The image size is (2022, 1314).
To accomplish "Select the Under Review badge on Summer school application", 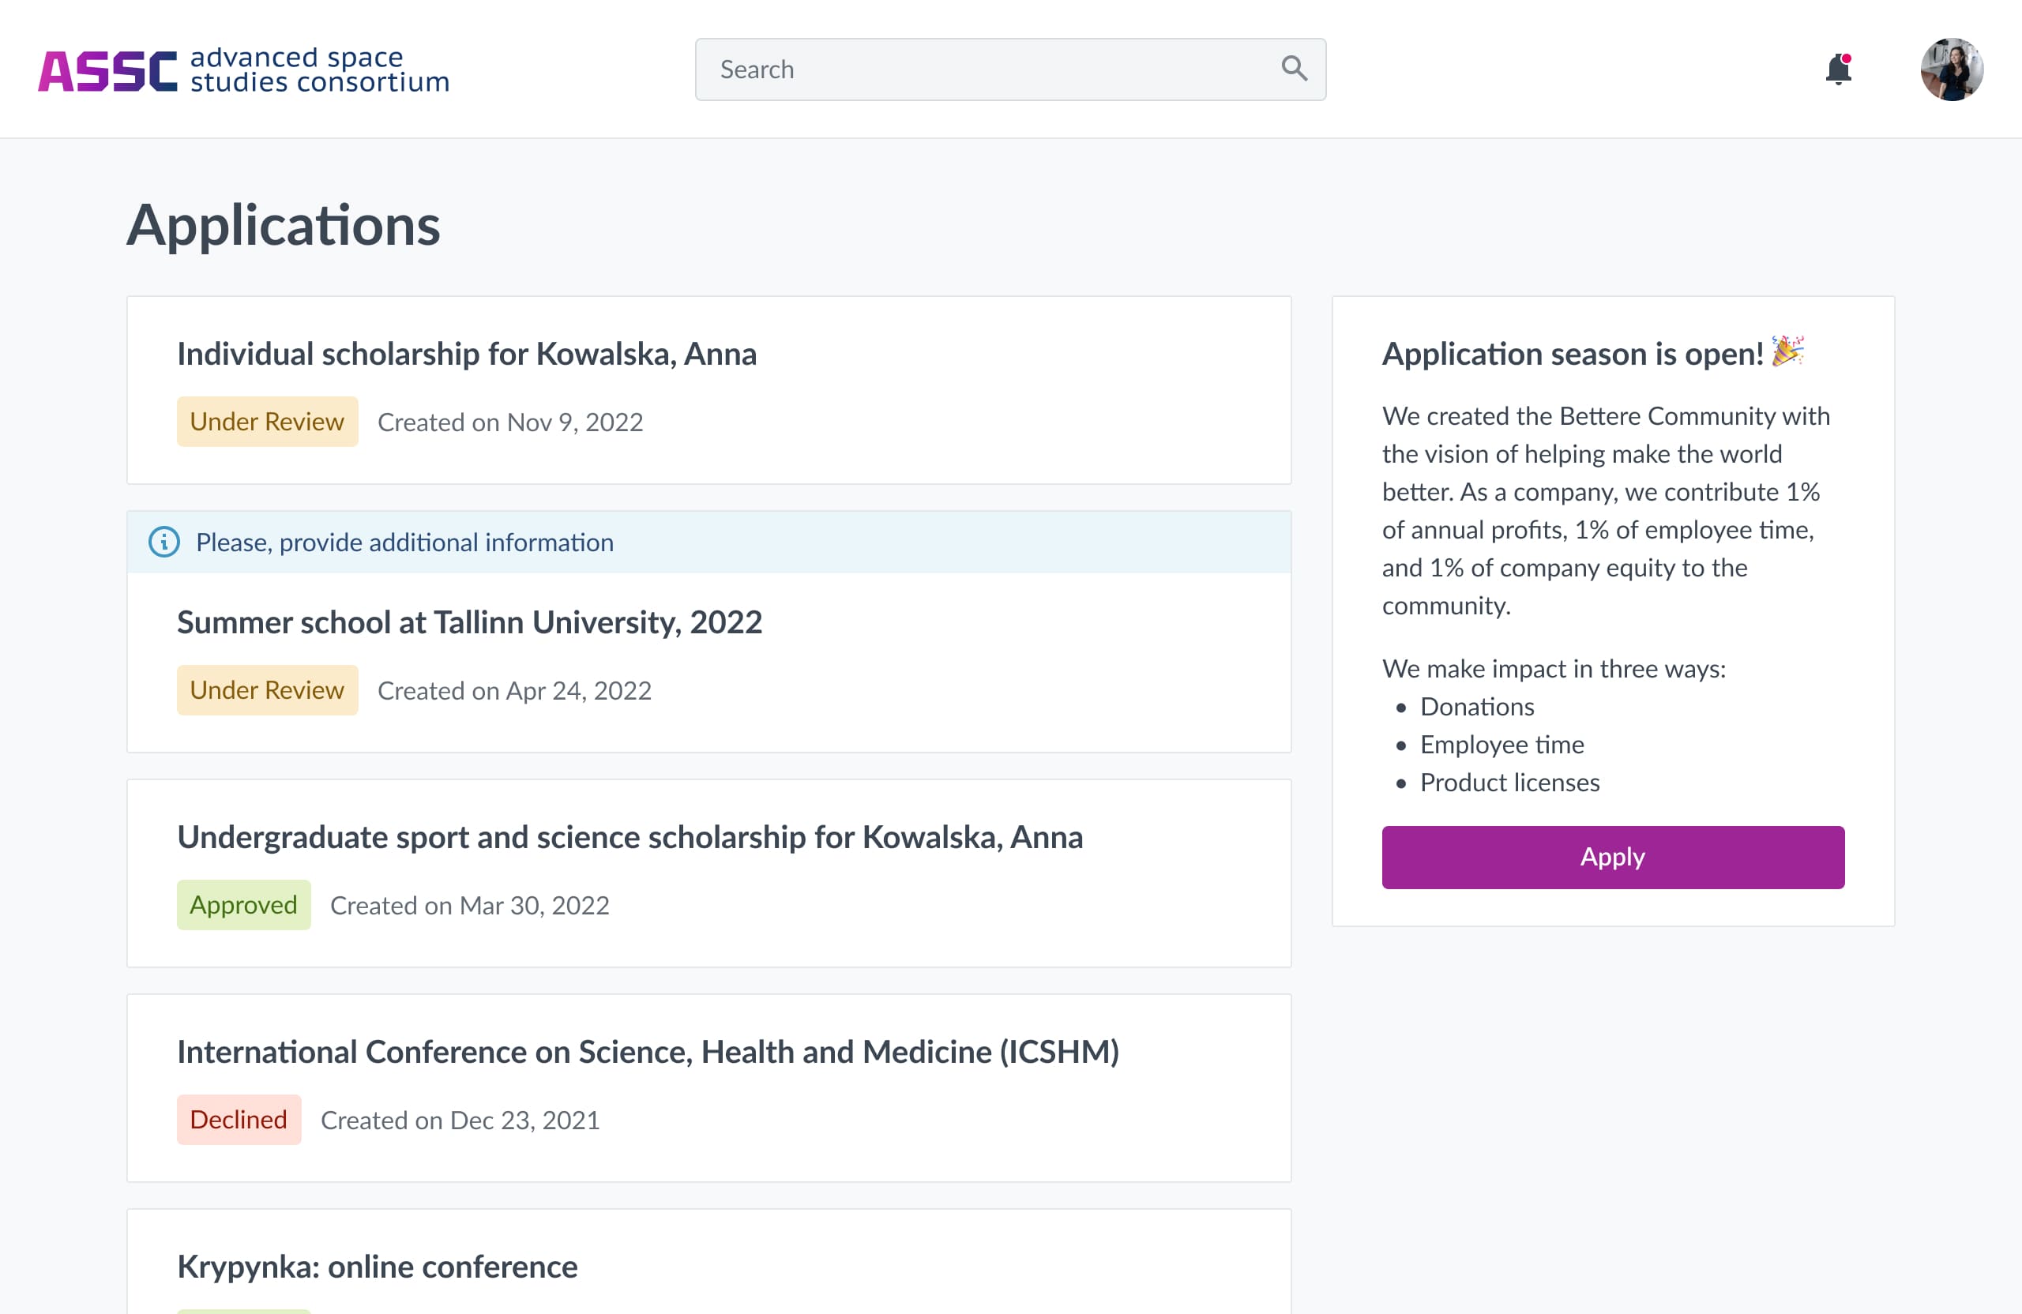I will (x=267, y=689).
